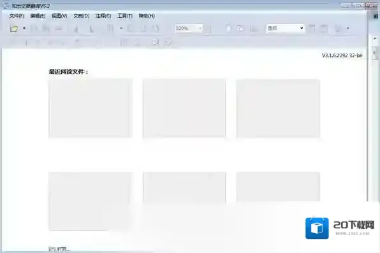Viewport: 380px width, 253px height.
Task: Click inside the 查找 search field
Action: pyautogui.click(x=283, y=28)
